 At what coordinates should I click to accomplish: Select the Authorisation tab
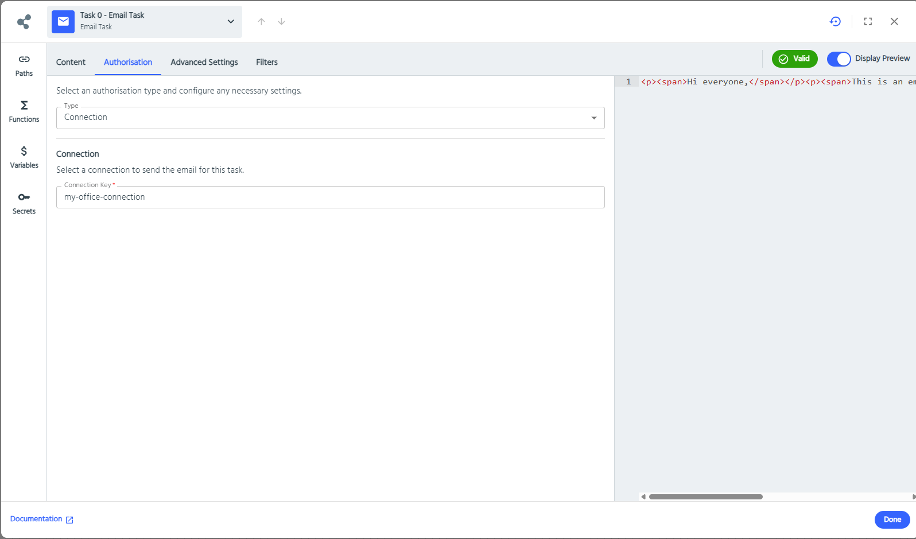[x=128, y=62]
